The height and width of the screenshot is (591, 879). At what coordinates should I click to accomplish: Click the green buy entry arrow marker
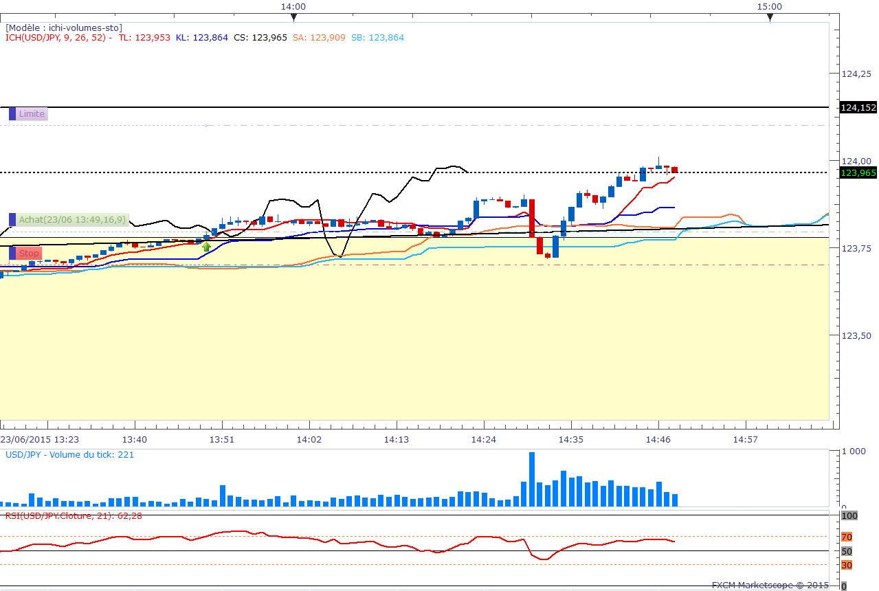[206, 246]
